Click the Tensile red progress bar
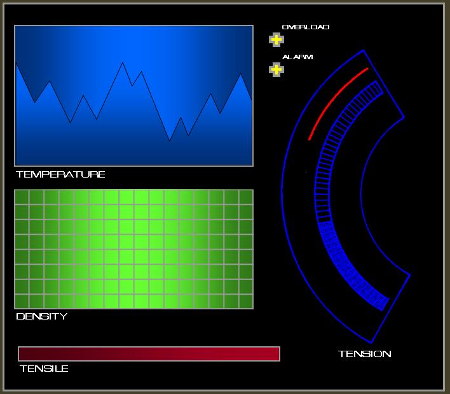The image size is (450, 394). click(x=149, y=354)
